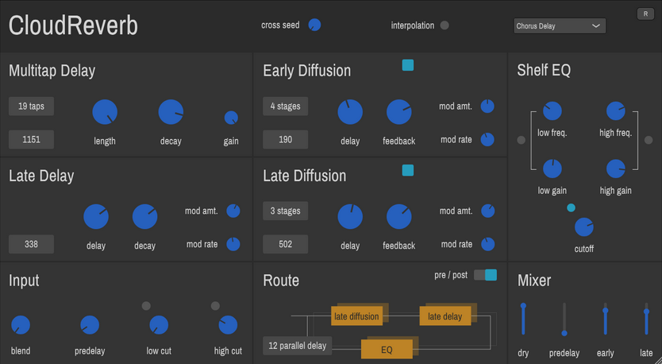Click the Shelf EQ low freq. knob
The width and height of the screenshot is (662, 364).
552,110
